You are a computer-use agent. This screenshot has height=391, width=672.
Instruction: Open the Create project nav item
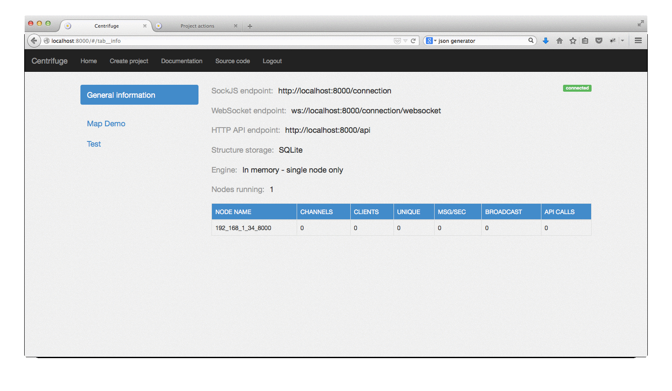pos(129,61)
